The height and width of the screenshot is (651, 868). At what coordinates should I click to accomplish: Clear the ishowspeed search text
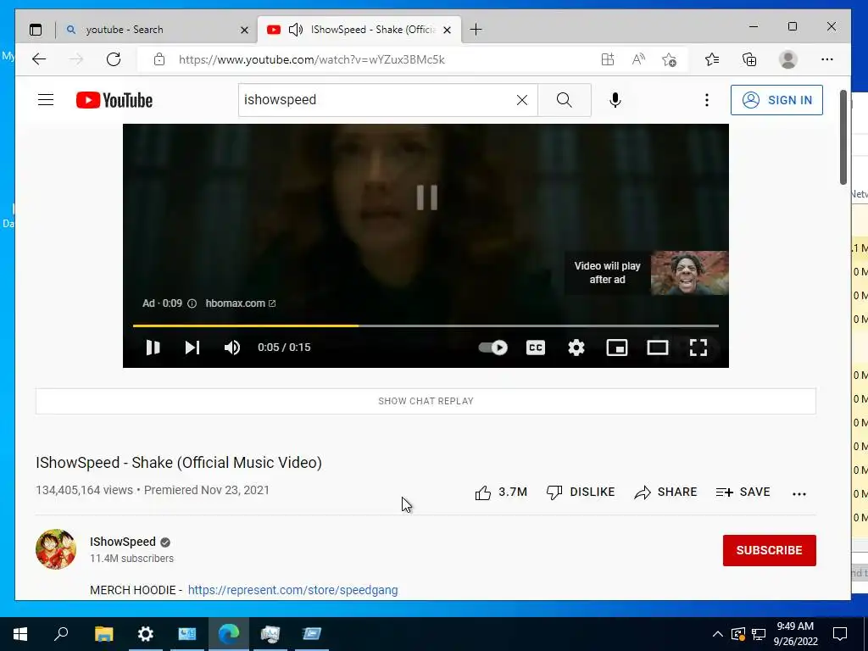click(x=521, y=100)
